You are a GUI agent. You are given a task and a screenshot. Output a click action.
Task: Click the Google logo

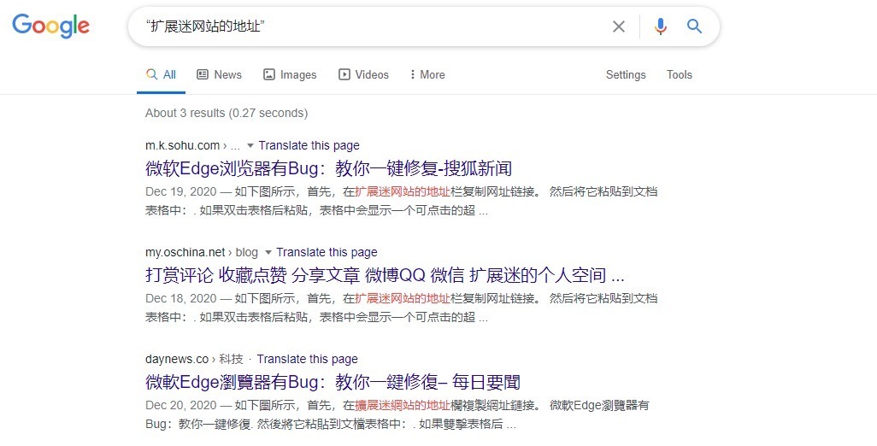(x=51, y=26)
